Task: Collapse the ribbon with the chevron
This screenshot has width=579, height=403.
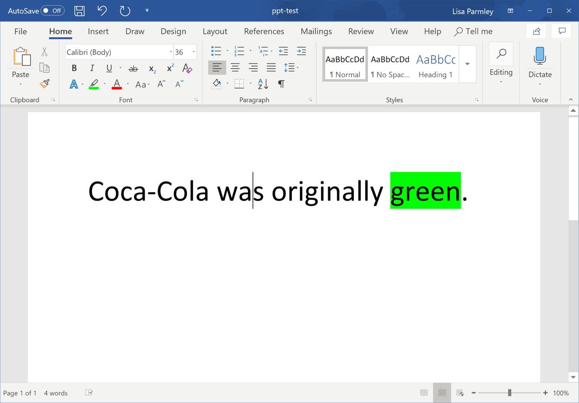Action: 571,99
